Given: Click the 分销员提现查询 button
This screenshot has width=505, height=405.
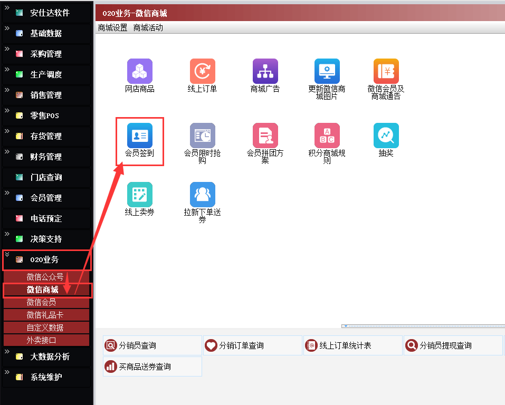Looking at the screenshot, I should click(x=453, y=345).
